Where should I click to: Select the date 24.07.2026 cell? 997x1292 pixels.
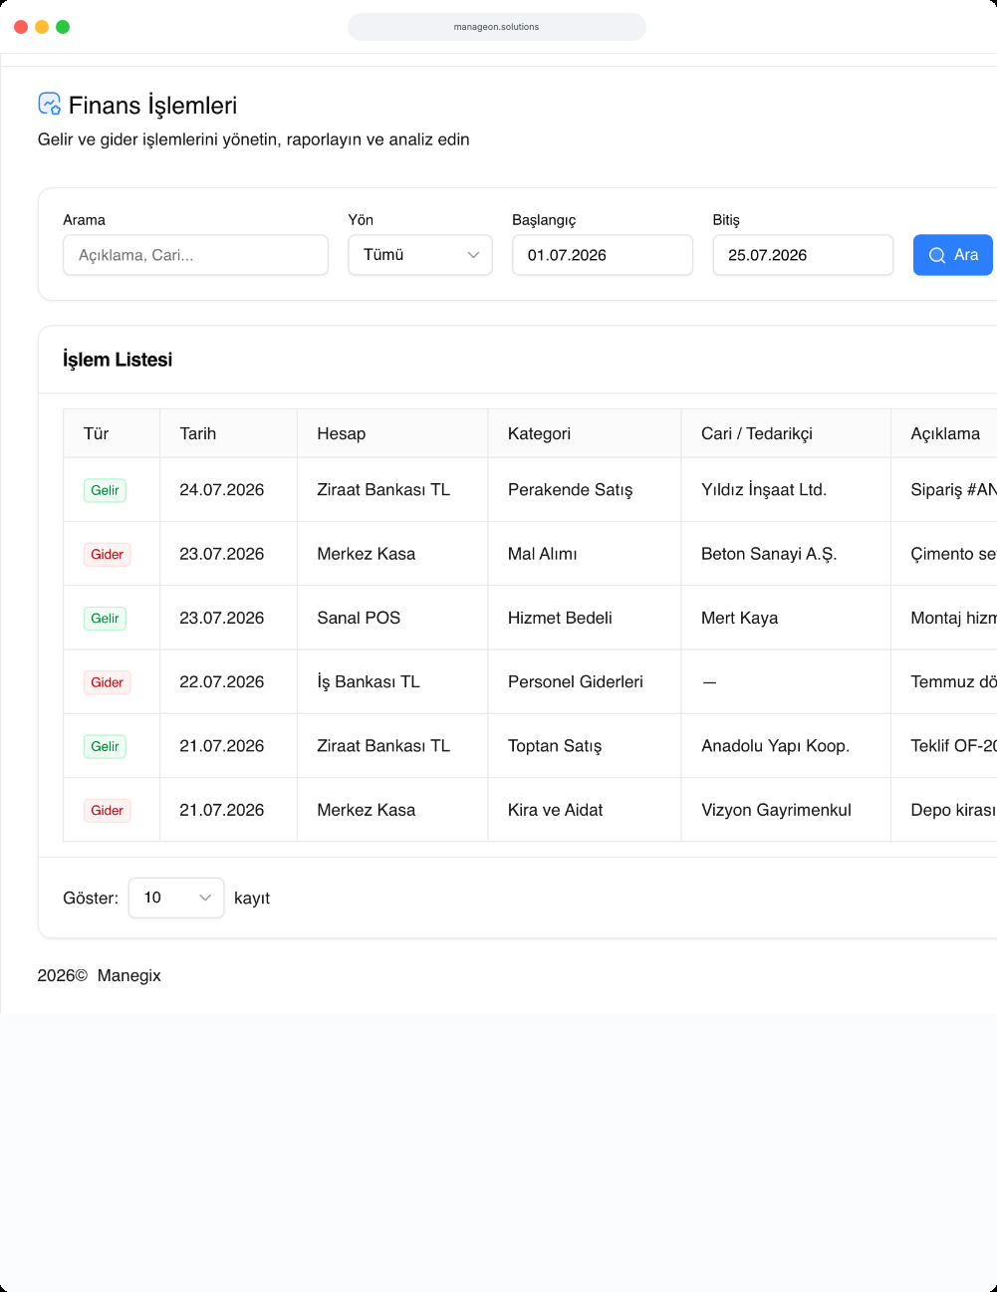click(x=228, y=490)
